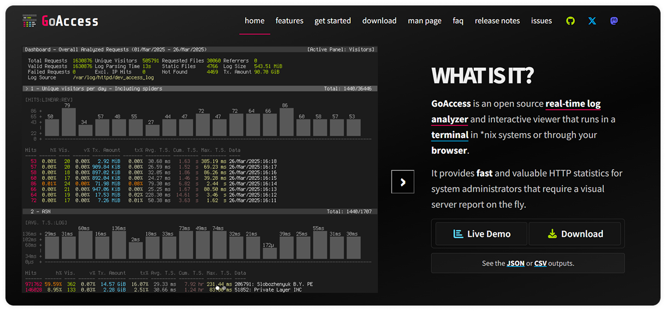The height and width of the screenshot is (311, 666).
Task: Open the X (Twitter) icon link
Action: [x=592, y=21]
